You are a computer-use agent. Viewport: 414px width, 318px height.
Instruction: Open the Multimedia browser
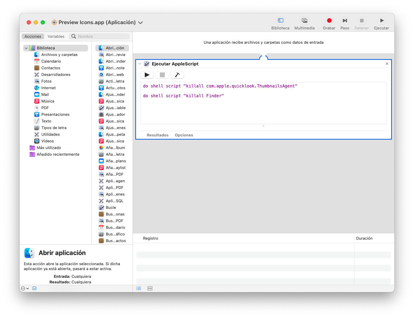coord(304,23)
